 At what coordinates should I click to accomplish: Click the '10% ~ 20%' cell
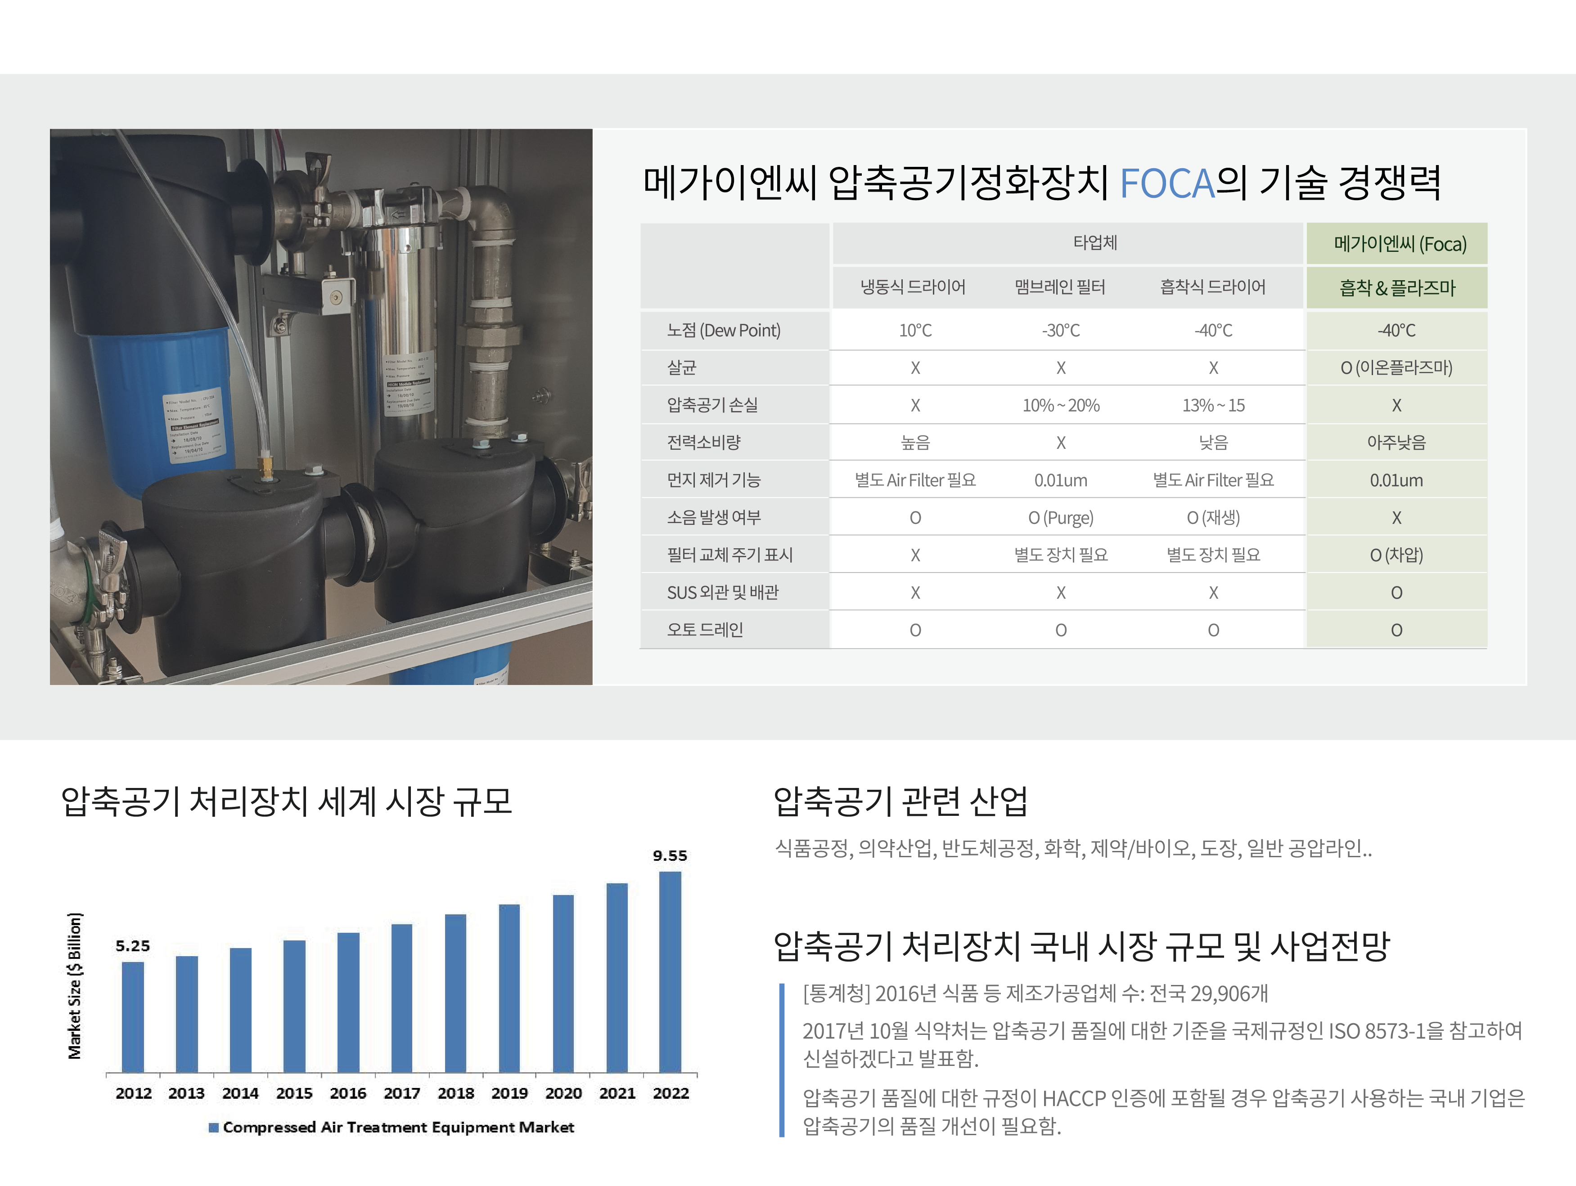[1060, 405]
